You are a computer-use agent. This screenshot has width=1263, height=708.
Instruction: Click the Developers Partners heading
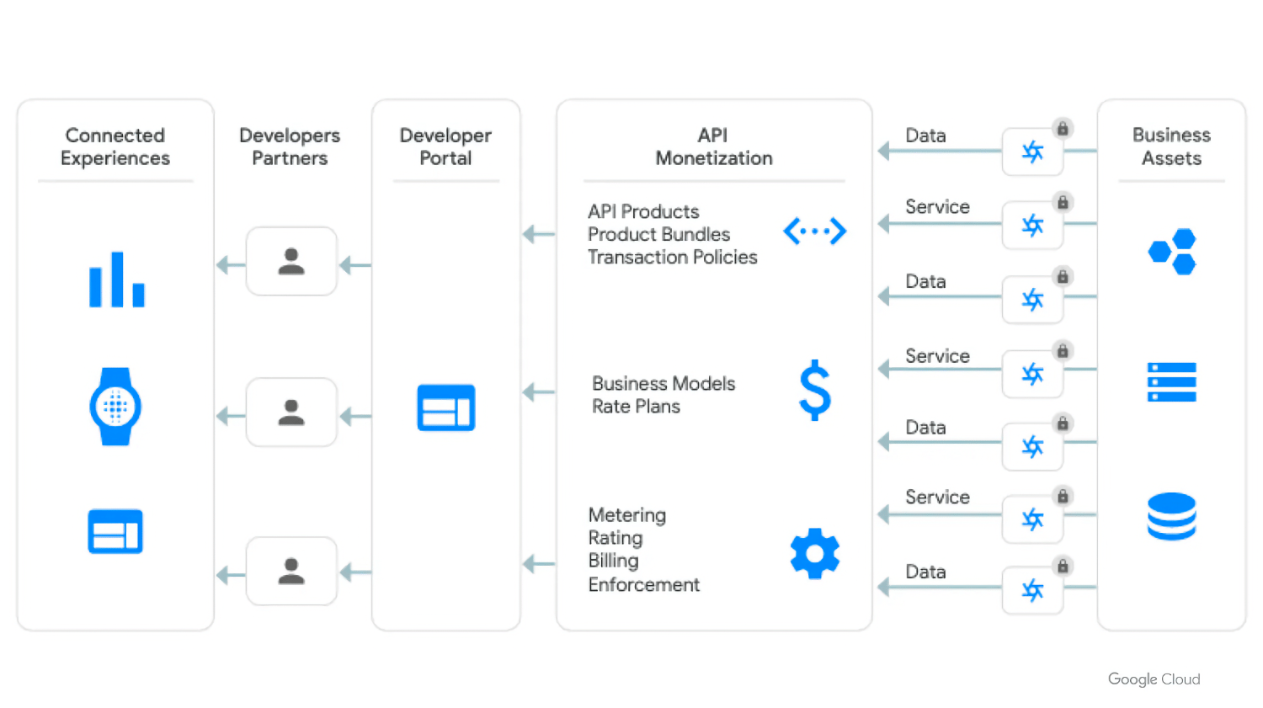pyautogui.click(x=290, y=146)
